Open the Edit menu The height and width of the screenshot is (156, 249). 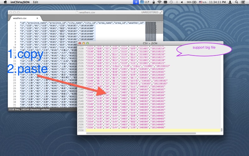35,2
